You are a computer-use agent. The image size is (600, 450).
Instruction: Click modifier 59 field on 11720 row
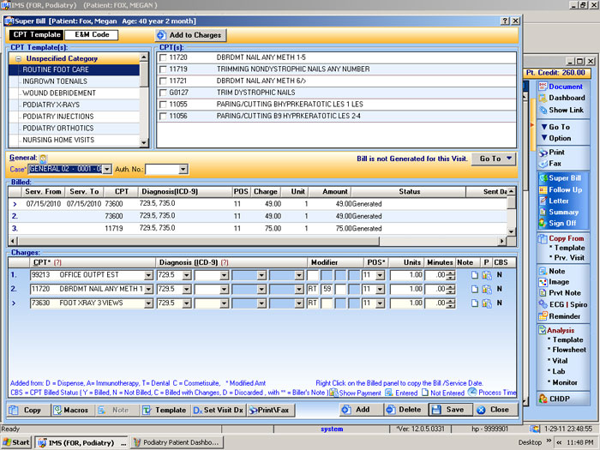(x=327, y=289)
